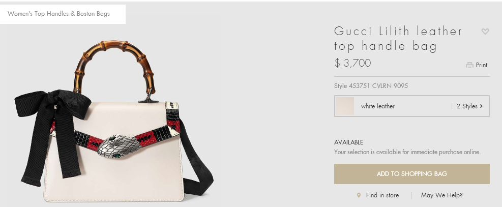Screen dimensions: 502x207
Task: Click the chevron arrow next to 2 Styles
Action: (481, 106)
